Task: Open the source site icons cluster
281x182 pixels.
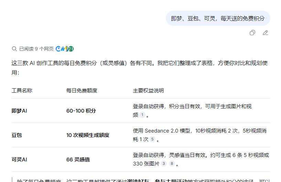Action: (65, 49)
